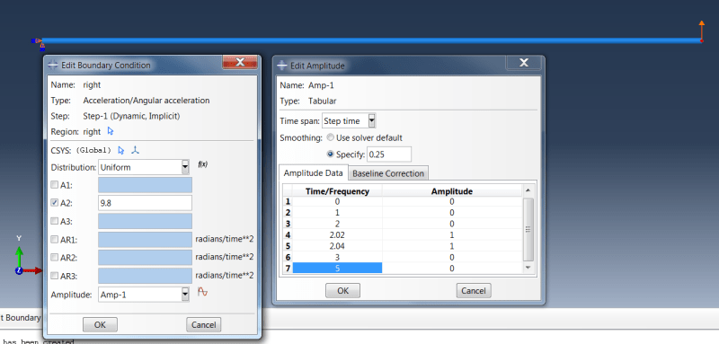Enable the AR1 checkbox
Screen dimensions: 719x344
pos(54,239)
